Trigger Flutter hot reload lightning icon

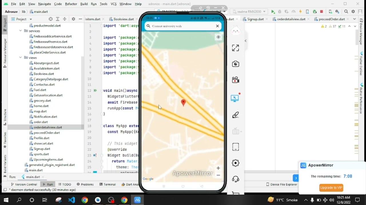click(x=300, y=12)
